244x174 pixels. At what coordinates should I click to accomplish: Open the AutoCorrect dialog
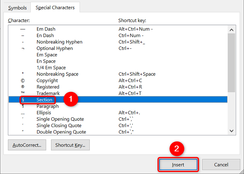pos(27,145)
